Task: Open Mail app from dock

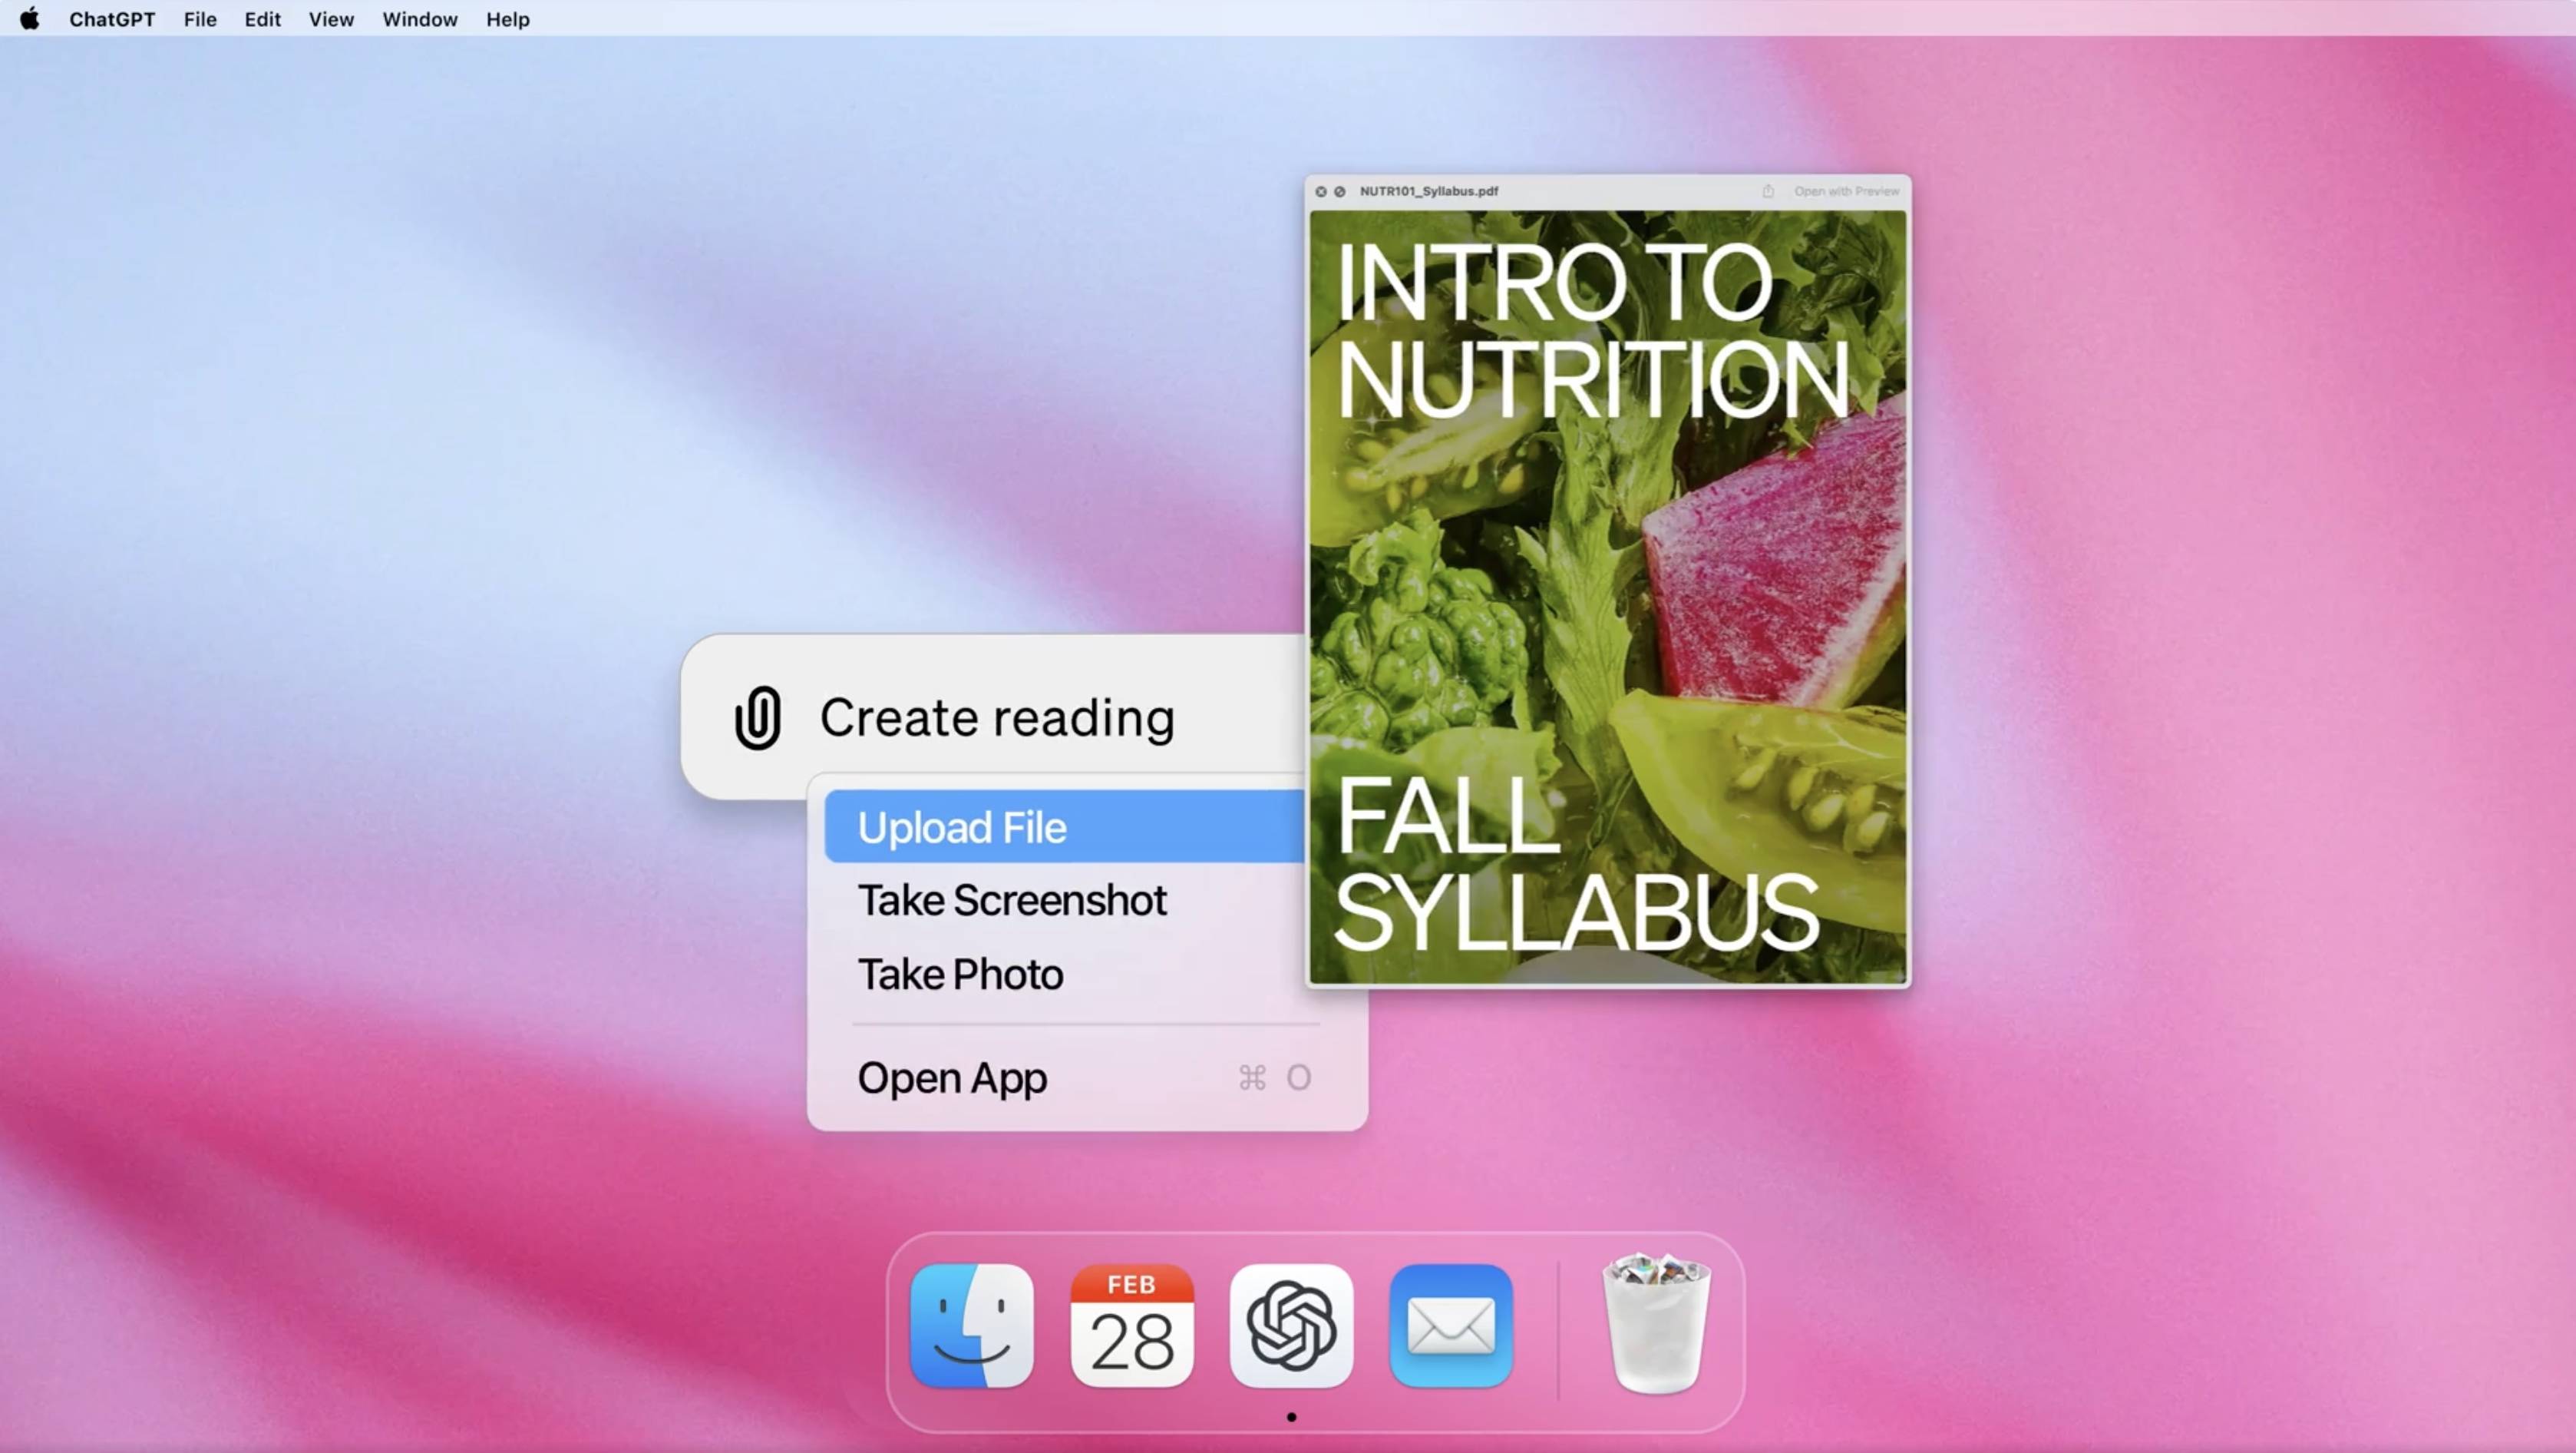Action: click(x=1451, y=1326)
